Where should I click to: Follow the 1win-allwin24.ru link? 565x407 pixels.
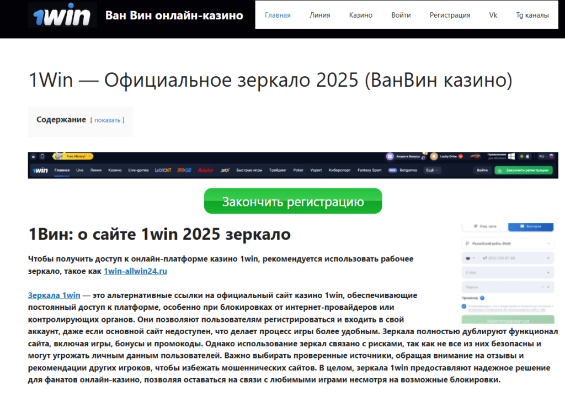pos(136,271)
